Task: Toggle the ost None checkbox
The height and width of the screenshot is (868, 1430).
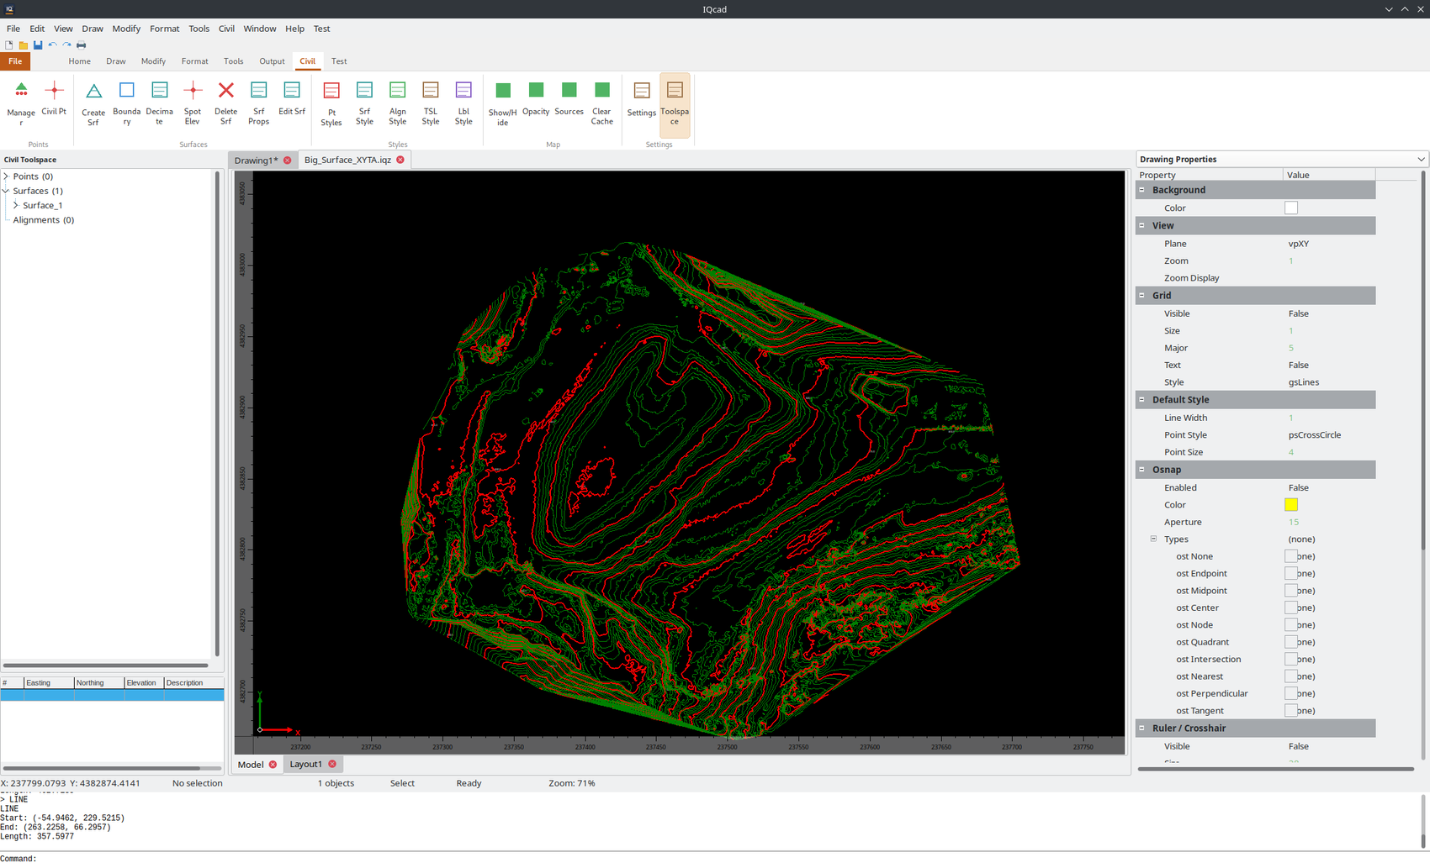Action: pyautogui.click(x=1290, y=556)
